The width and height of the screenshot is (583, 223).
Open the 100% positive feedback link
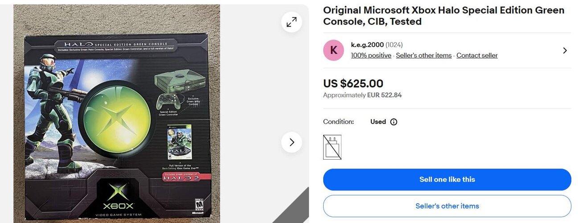tap(371, 55)
